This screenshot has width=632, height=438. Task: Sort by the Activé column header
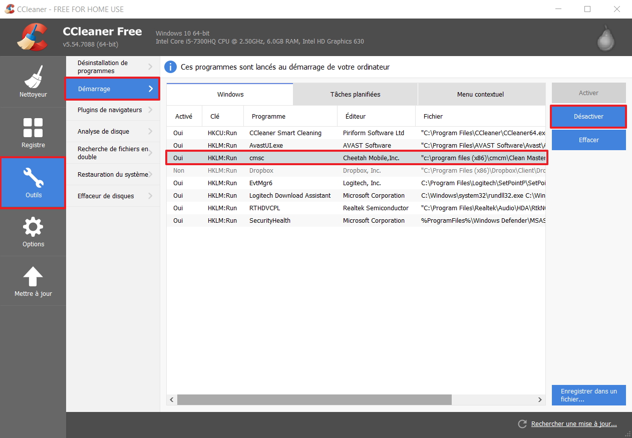click(x=184, y=116)
